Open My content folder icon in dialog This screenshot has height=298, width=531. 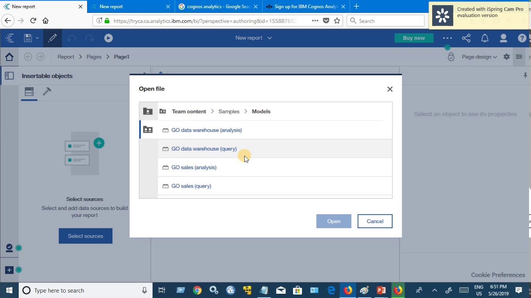tap(148, 111)
